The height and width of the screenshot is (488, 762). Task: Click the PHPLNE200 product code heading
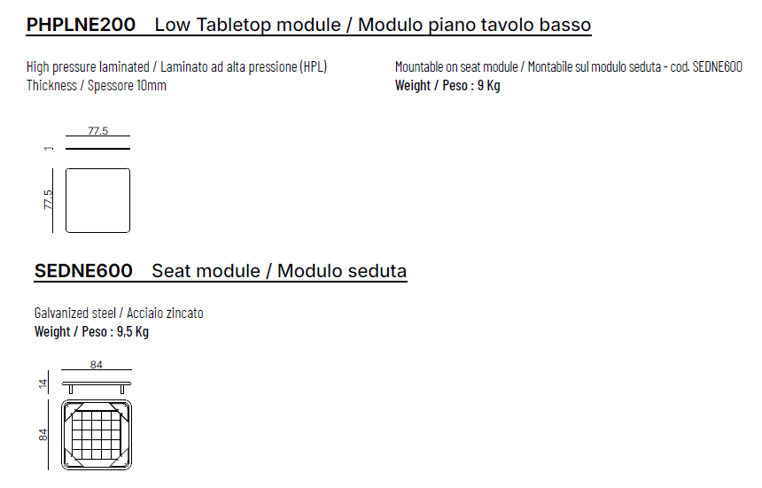point(81,25)
